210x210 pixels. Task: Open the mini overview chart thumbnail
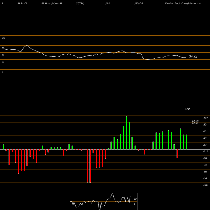(x=104, y=201)
